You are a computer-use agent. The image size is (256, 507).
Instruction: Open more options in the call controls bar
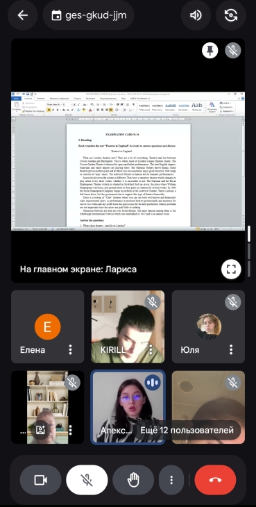(x=171, y=480)
